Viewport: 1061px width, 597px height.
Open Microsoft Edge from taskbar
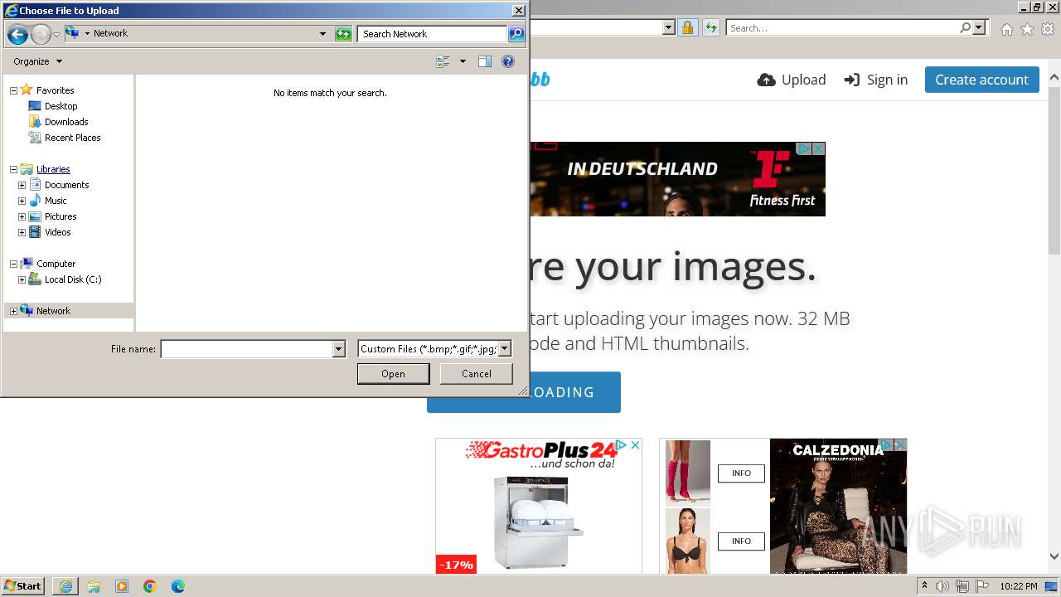[x=178, y=586]
